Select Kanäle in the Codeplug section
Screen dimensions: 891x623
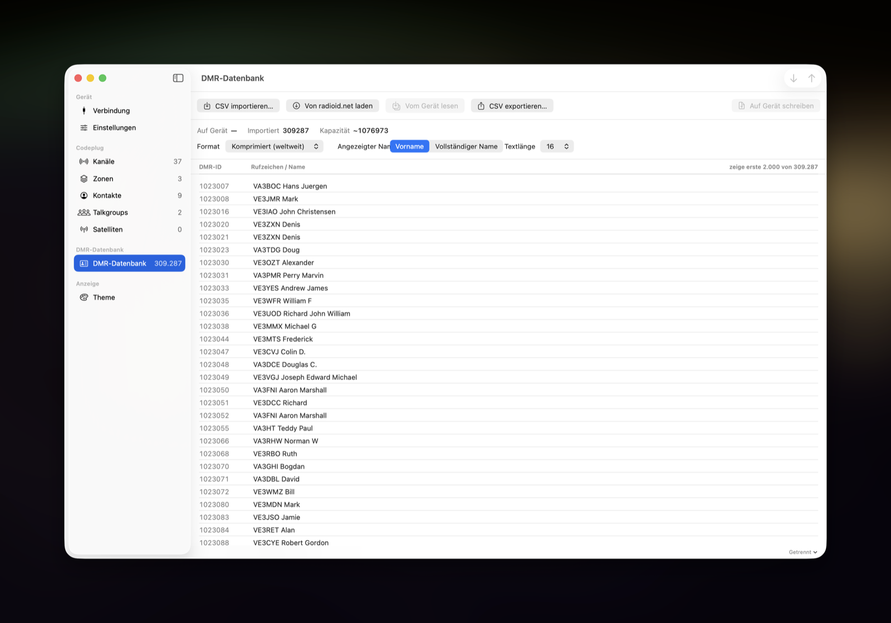[x=129, y=162]
